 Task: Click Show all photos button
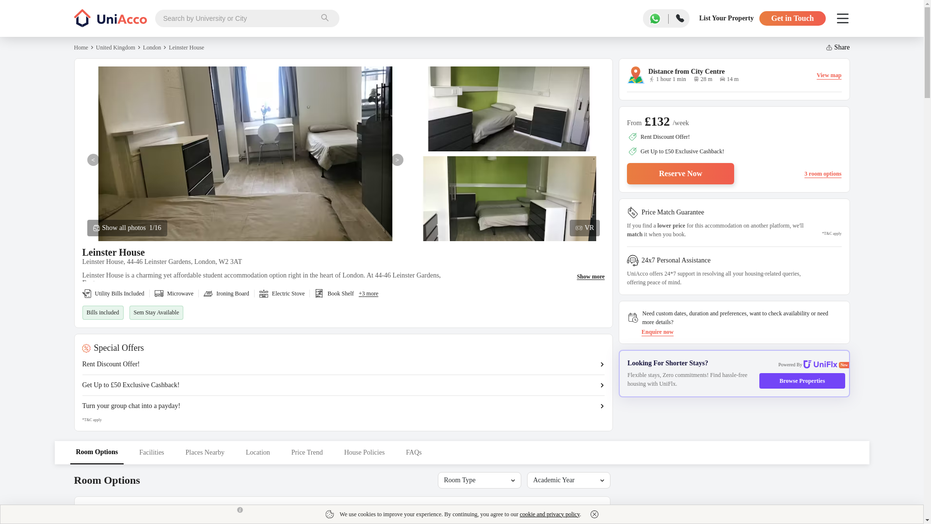pos(127,228)
